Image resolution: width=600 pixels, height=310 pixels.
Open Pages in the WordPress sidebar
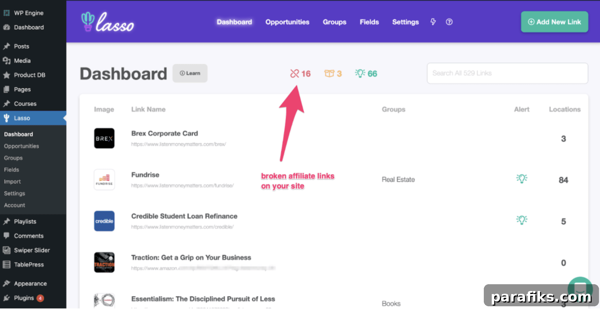33,89
